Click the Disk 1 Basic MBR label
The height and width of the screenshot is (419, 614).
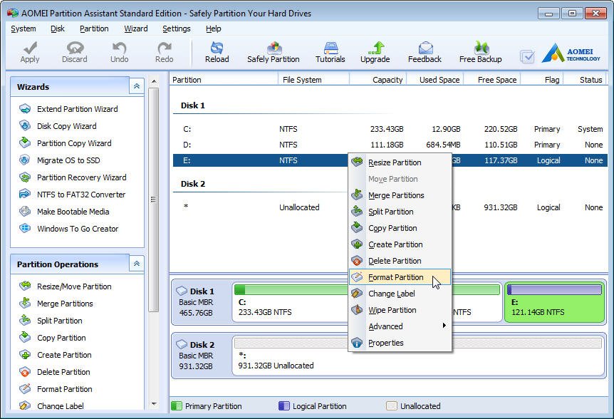196,302
